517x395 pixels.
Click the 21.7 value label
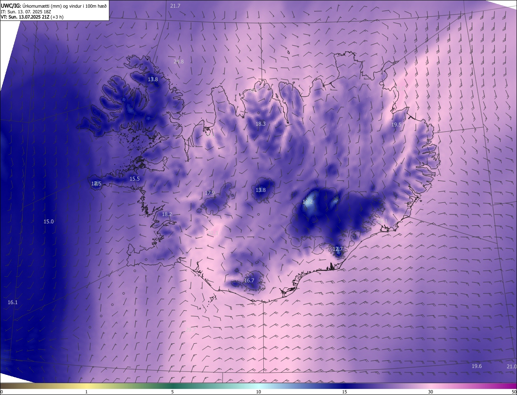[x=175, y=6]
